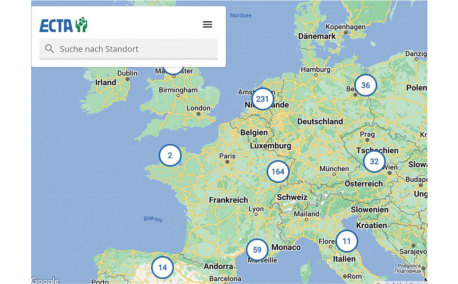
Task: Click the Belgien country label
Action: pos(254,133)
